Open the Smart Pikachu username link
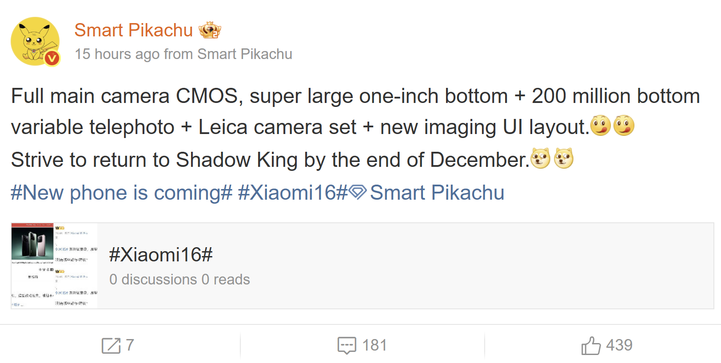Image resolution: width=721 pixels, height=363 pixels. tap(133, 30)
